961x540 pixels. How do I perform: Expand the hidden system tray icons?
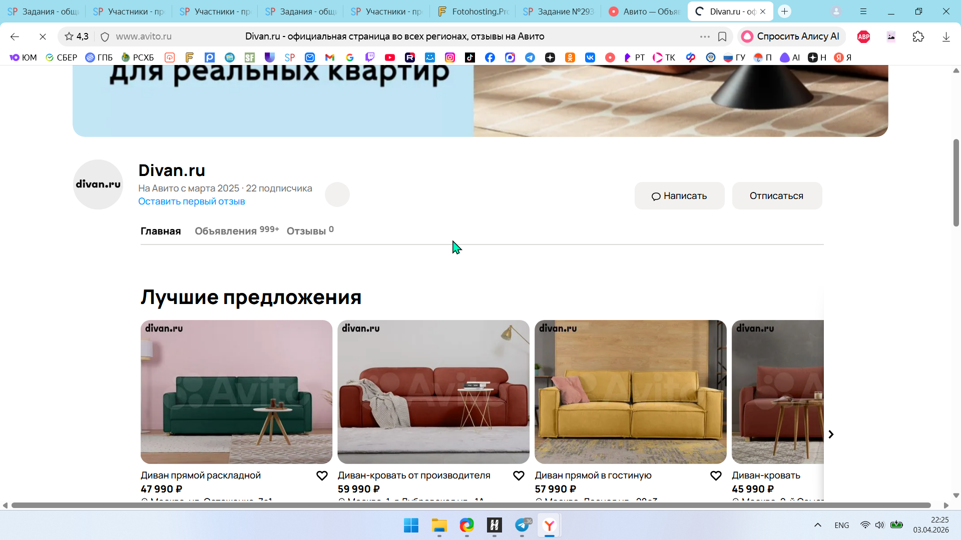pyautogui.click(x=817, y=525)
